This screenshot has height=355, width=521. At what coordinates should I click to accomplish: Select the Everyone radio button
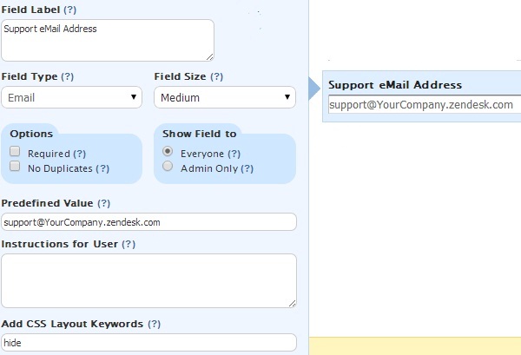168,153
